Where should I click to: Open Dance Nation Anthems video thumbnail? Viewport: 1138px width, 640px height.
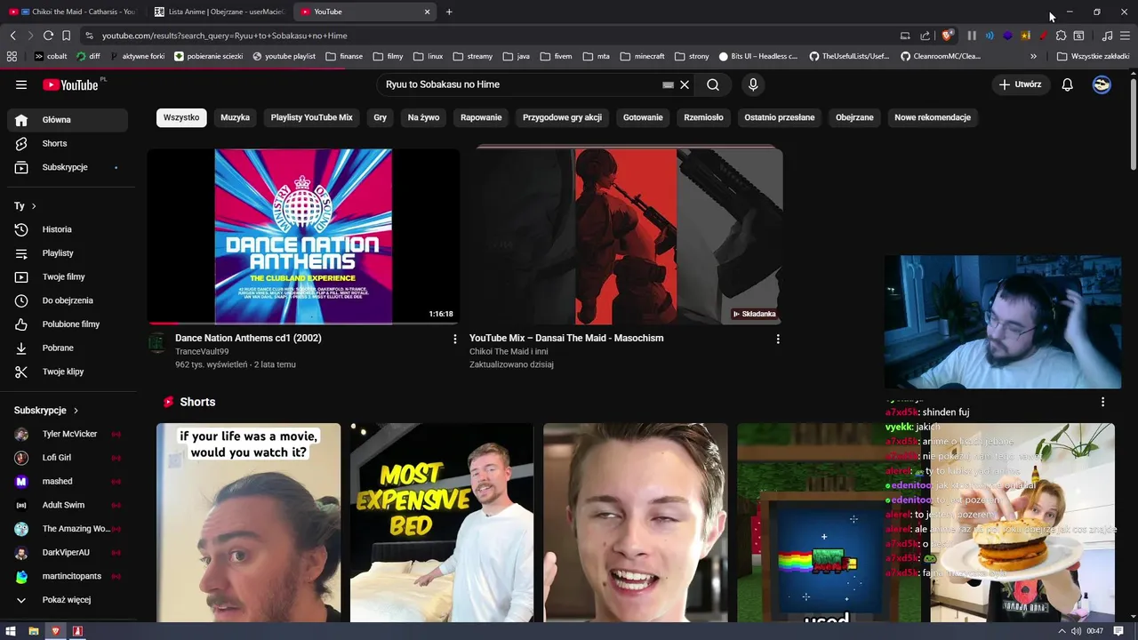(303, 236)
